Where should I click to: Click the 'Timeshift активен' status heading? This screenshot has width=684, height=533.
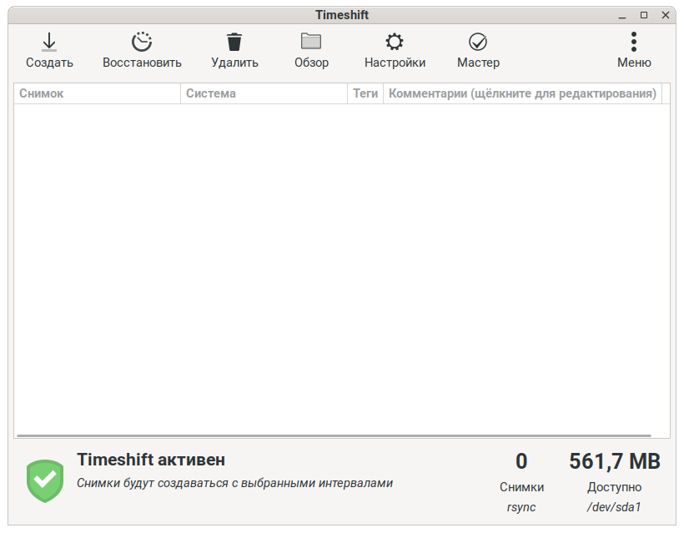pyautogui.click(x=151, y=460)
